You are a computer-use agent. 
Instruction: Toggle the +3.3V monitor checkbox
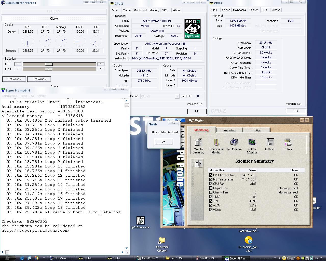[211, 205]
